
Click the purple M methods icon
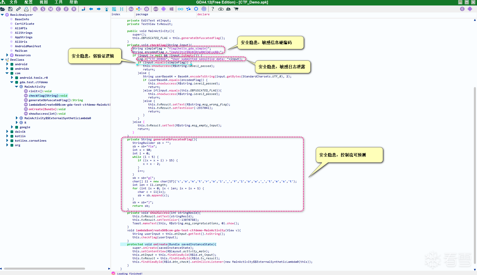tap(51, 9)
